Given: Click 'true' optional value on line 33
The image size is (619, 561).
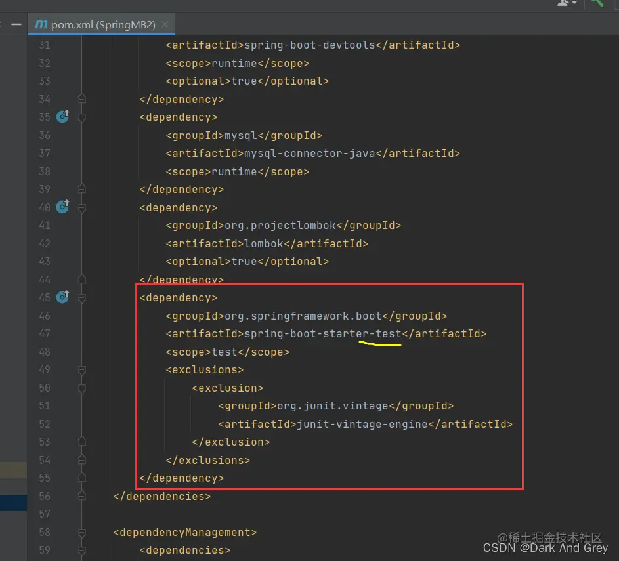Looking at the screenshot, I should pos(244,81).
